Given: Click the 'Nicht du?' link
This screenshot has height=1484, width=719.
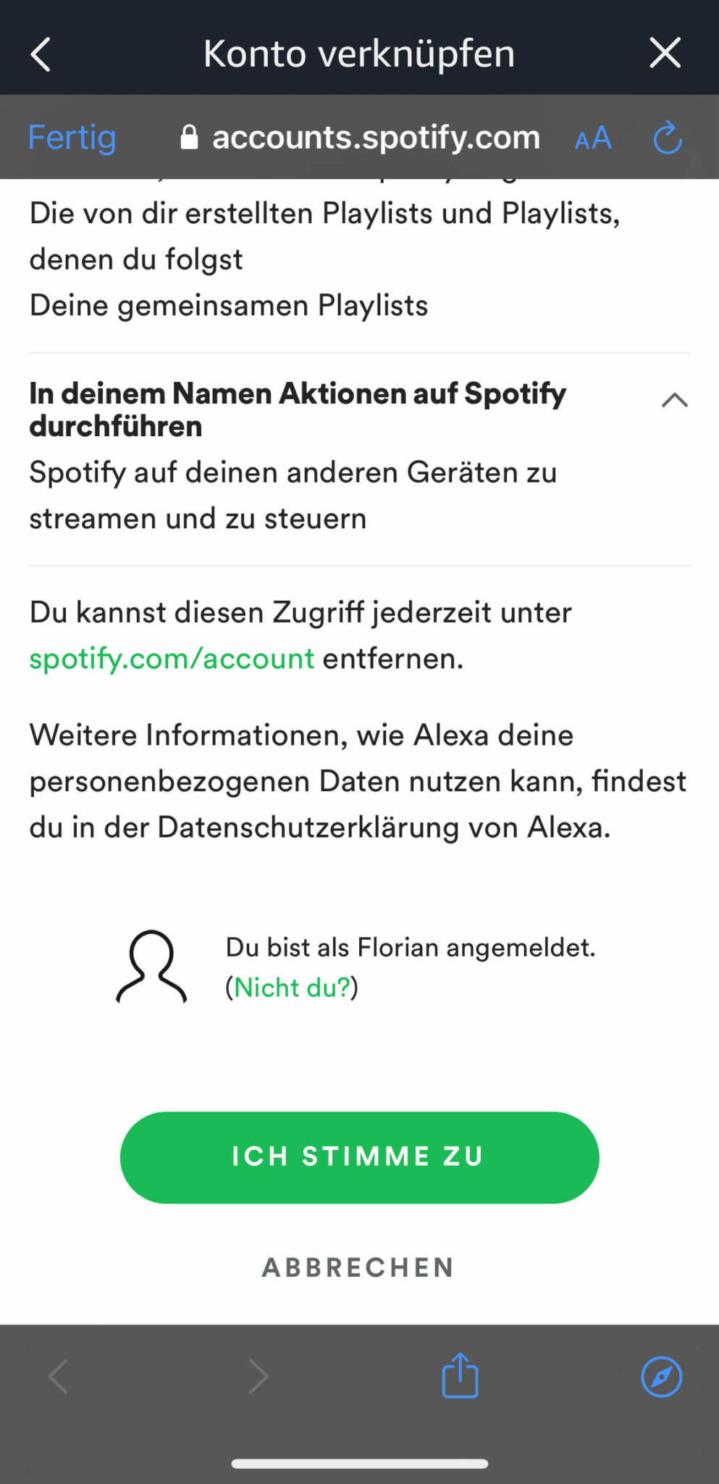Looking at the screenshot, I should [292, 987].
